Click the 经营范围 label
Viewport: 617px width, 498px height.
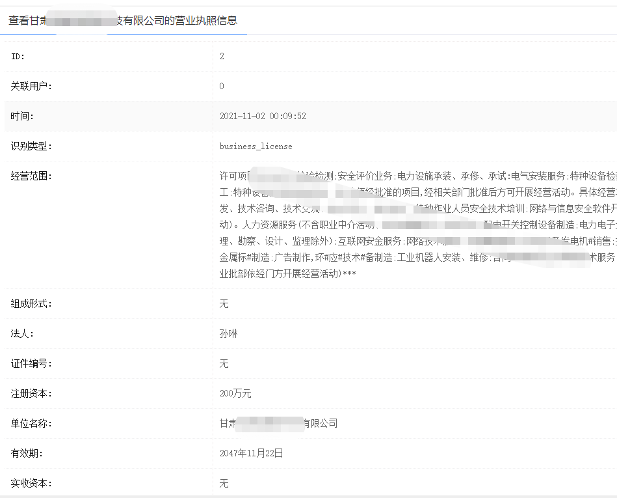31,176
